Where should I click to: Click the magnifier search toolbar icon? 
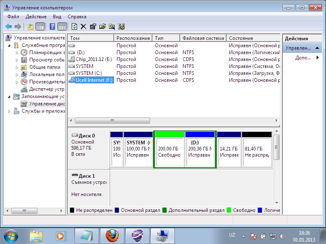pos(111,26)
